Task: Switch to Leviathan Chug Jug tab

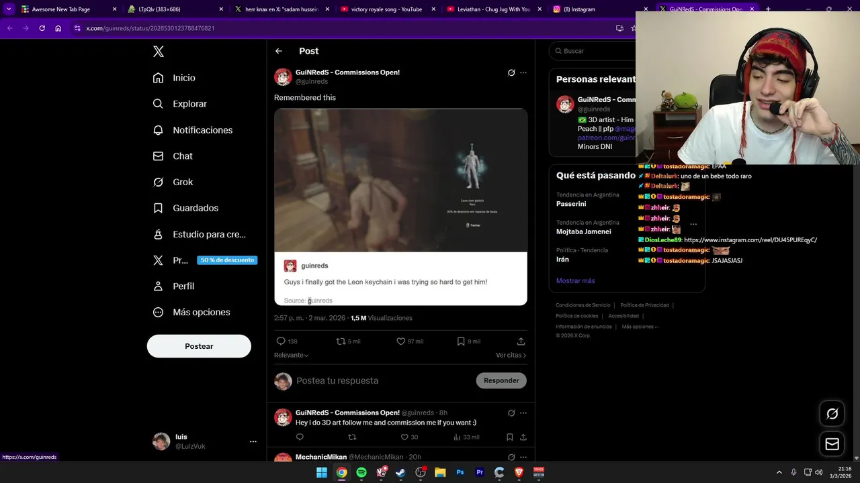Action: coord(494,9)
